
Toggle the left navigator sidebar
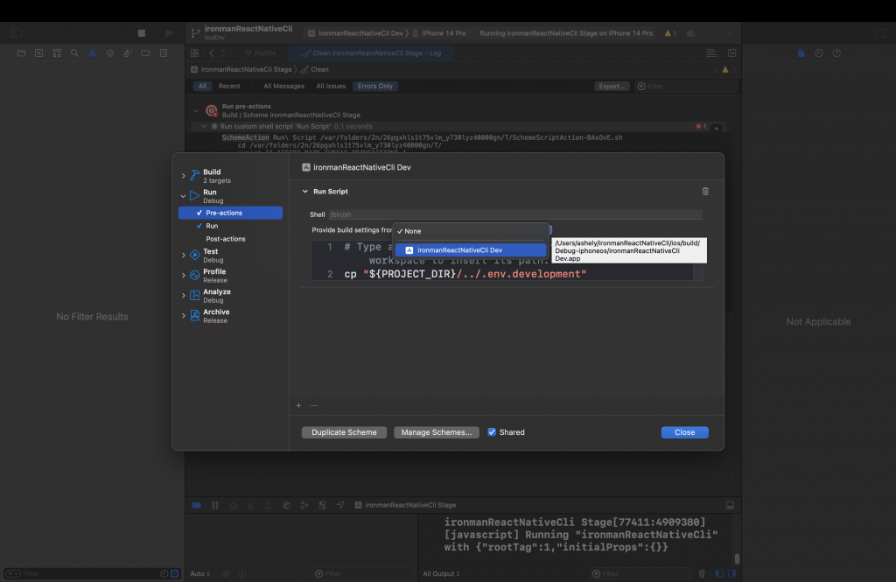point(16,33)
